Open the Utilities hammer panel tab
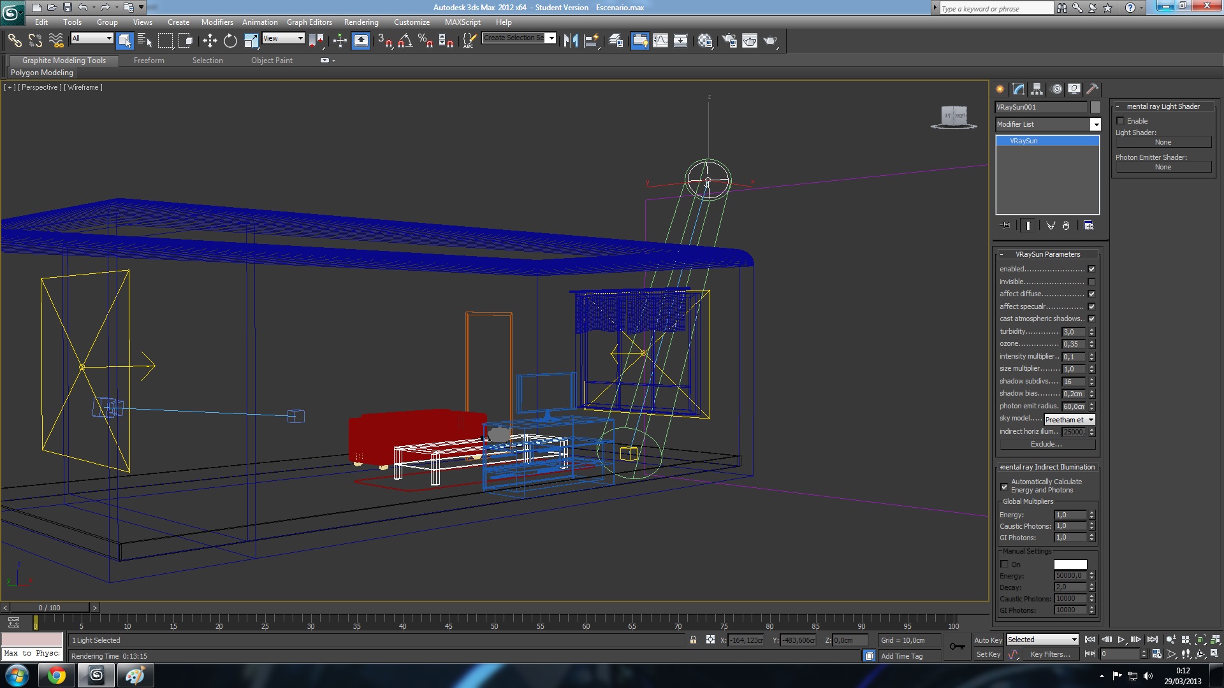Screen dimensions: 1224x688 click(1092, 89)
